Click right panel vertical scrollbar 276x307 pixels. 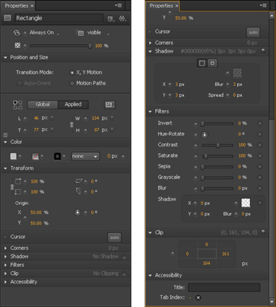271,158
